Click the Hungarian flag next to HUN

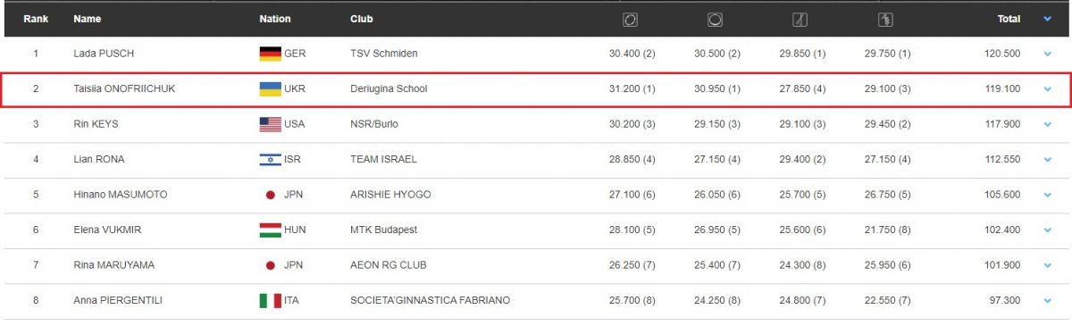pos(271,230)
